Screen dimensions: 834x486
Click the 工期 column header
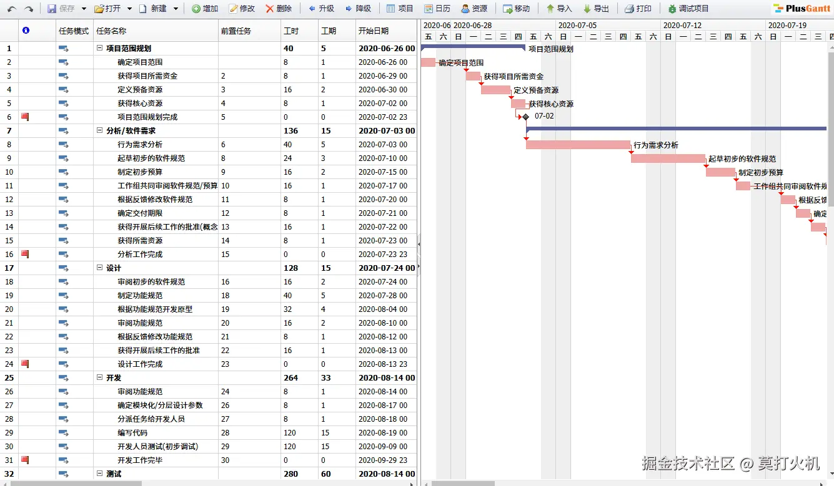pyautogui.click(x=337, y=31)
